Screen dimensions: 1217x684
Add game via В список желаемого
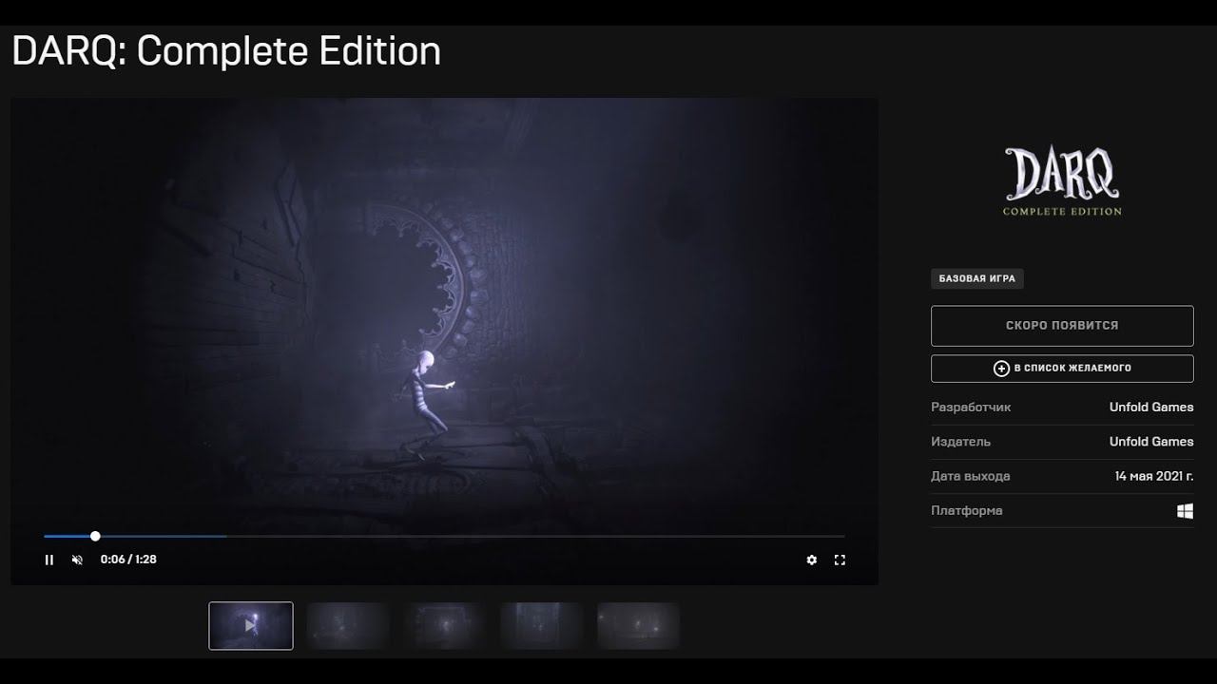pos(1062,369)
